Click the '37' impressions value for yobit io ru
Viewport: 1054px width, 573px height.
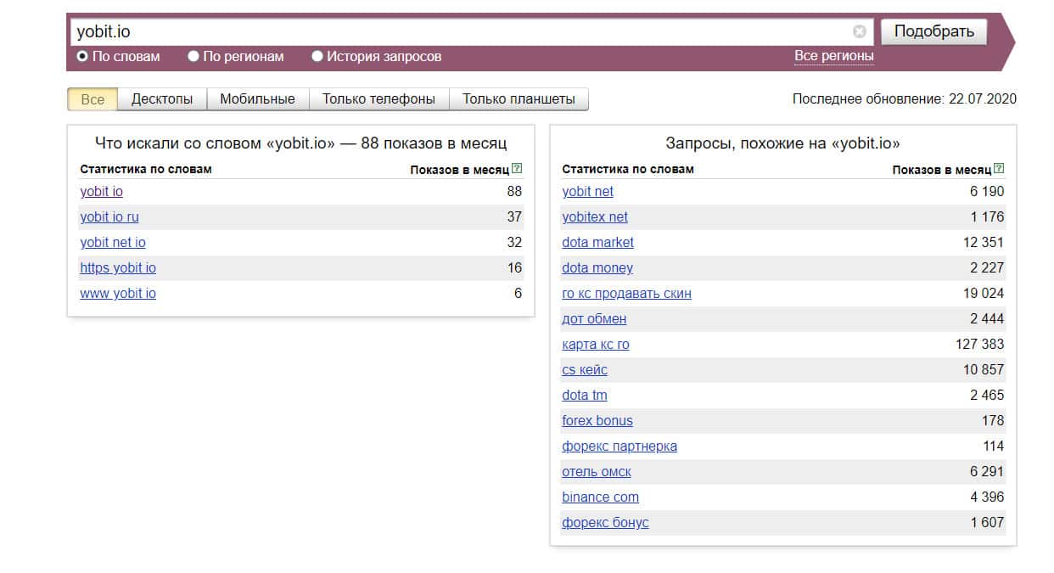[x=514, y=217]
